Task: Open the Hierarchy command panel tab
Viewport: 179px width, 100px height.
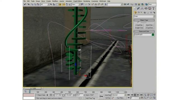Action: (x=142, y=8)
